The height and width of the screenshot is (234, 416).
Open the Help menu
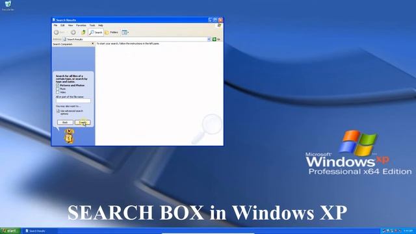pos(101,25)
